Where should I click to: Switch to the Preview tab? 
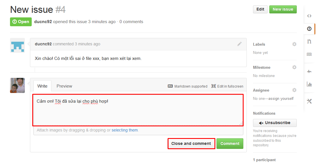coord(64,86)
